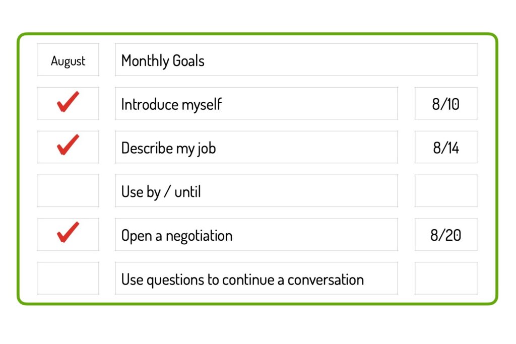Click the red checkmark beside Introduce myself
Image resolution: width=516 pixels, height=344 pixels.
click(68, 102)
